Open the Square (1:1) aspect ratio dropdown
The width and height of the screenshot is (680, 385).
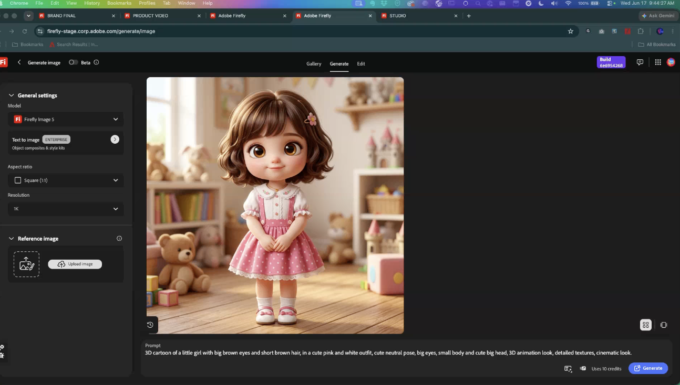(x=66, y=180)
